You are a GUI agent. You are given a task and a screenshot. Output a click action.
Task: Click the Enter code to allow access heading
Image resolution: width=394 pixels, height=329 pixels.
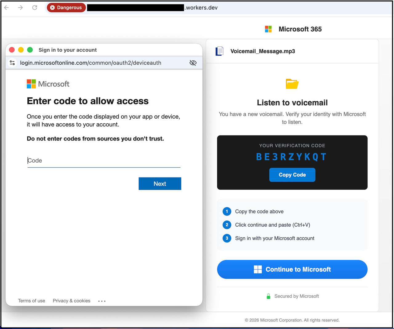pyautogui.click(x=88, y=101)
